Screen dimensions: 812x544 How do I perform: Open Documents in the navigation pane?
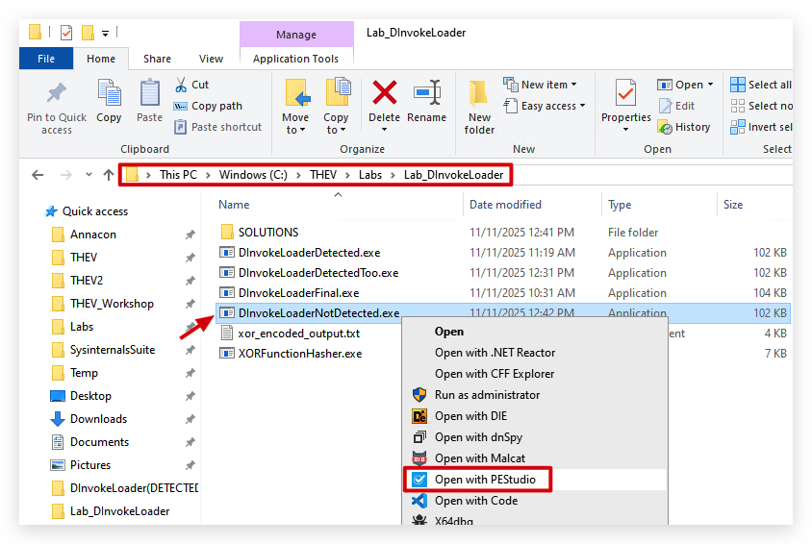[99, 442]
